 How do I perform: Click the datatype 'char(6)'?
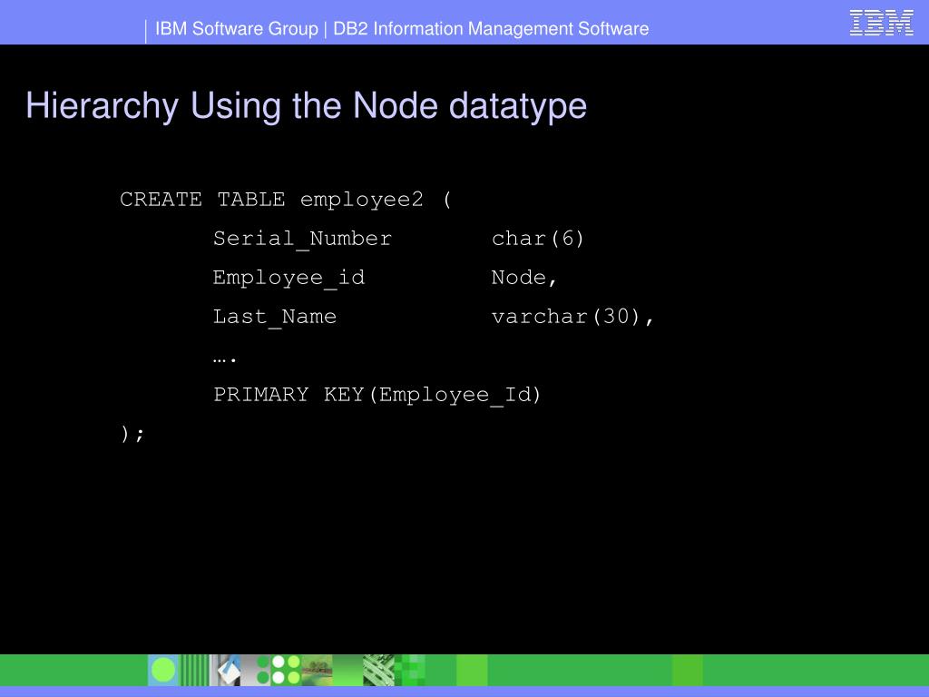538,239
